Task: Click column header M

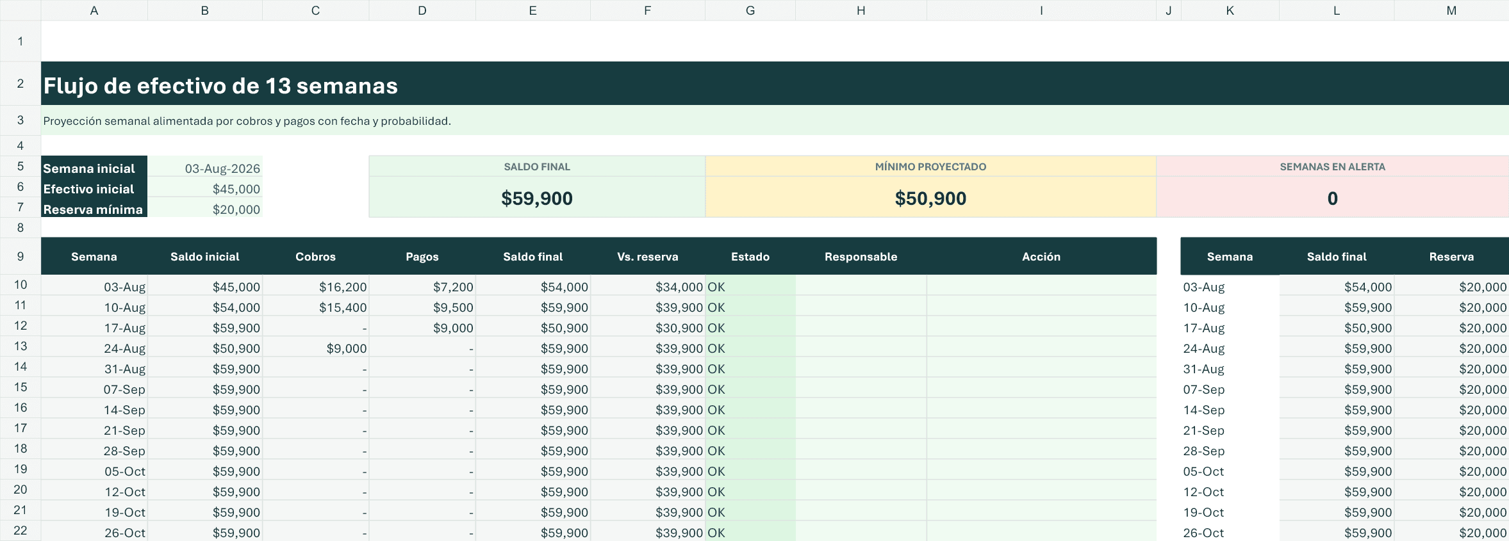Action: pyautogui.click(x=1451, y=10)
